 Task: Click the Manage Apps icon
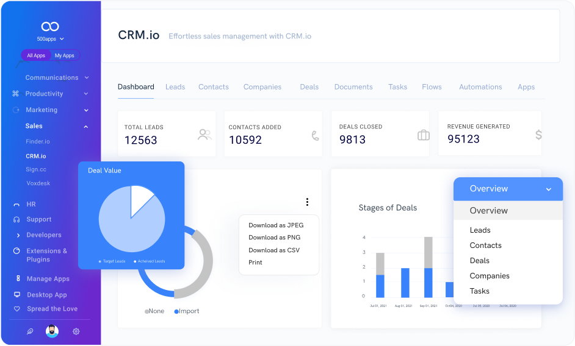(x=18, y=278)
